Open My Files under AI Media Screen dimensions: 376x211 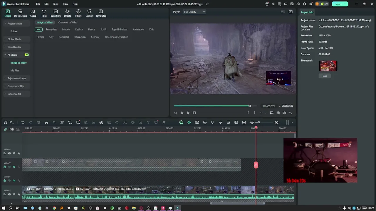coord(15,70)
